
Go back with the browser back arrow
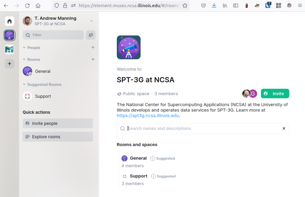pos(6,6)
